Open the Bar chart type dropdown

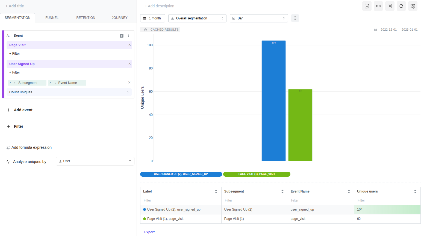[x=258, y=18]
